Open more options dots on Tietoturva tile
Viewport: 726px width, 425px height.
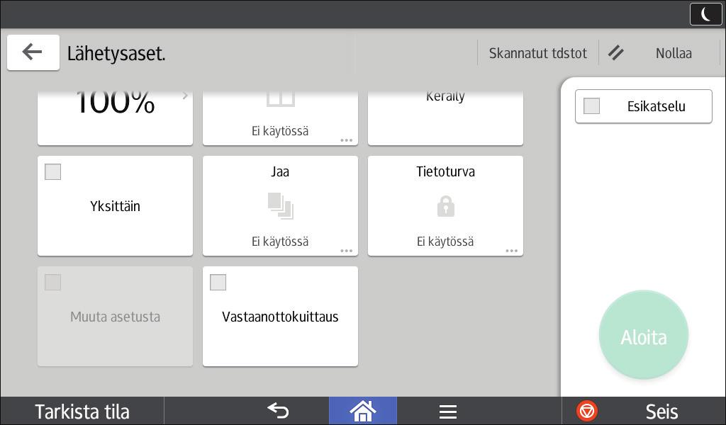tap(512, 251)
